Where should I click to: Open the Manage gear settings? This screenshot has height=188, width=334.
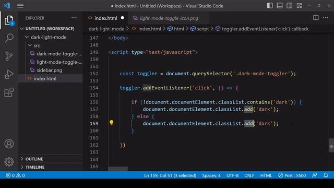(9, 162)
